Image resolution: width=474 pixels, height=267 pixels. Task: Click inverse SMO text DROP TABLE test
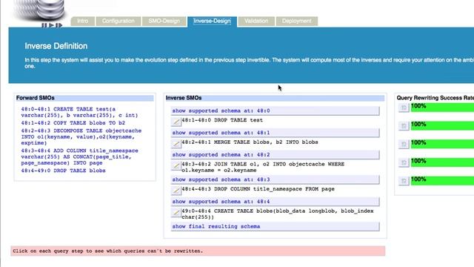(222, 120)
